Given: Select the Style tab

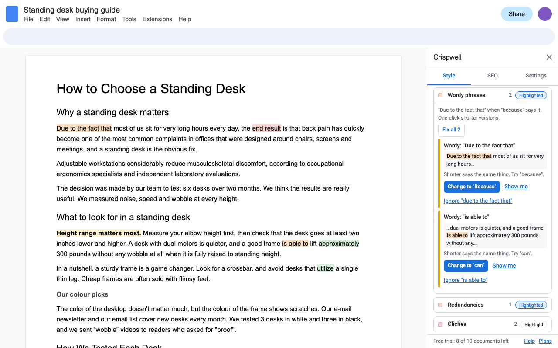Looking at the screenshot, I should [449, 76].
